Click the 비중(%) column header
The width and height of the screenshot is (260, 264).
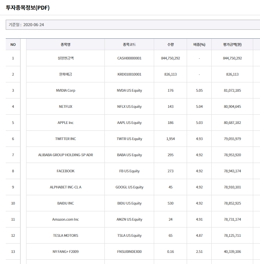[199, 44]
